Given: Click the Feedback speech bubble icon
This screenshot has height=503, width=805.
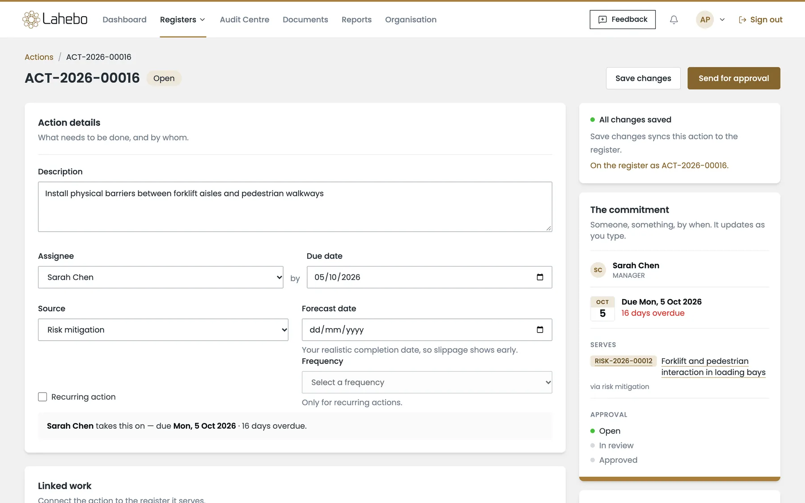Looking at the screenshot, I should (x=602, y=20).
